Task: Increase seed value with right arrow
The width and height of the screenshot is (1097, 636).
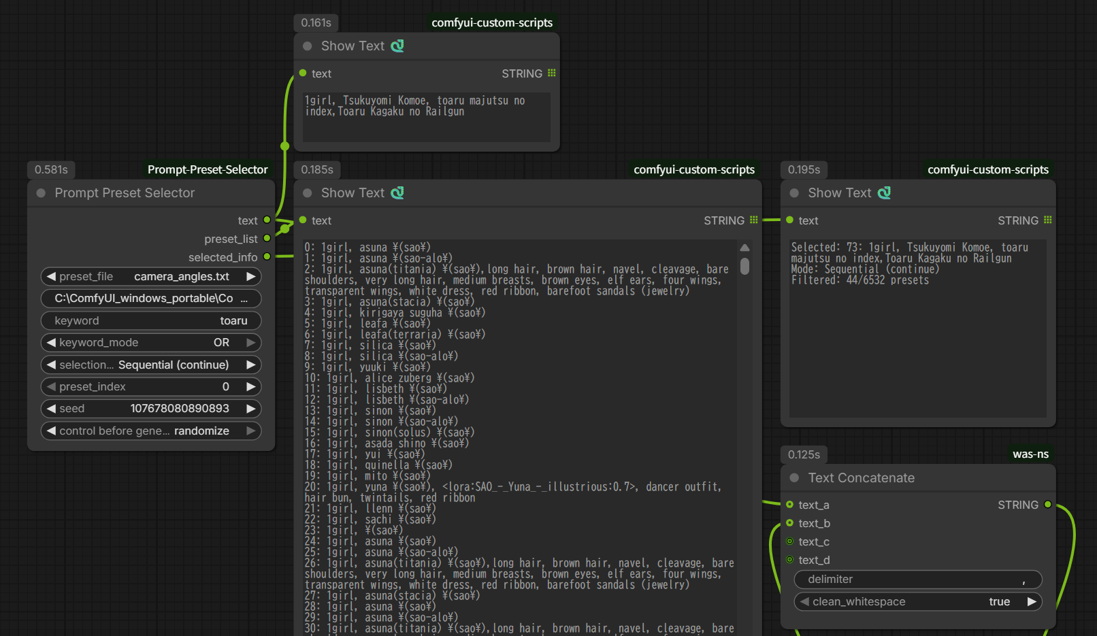Action: tap(251, 408)
